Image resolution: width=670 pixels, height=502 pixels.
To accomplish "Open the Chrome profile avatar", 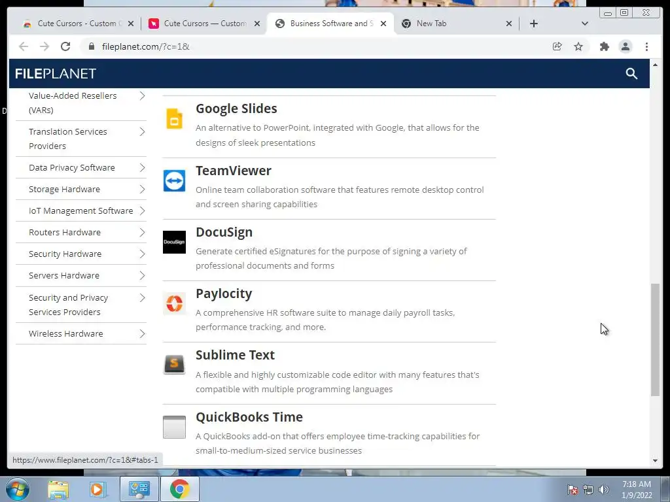I will coord(626,46).
